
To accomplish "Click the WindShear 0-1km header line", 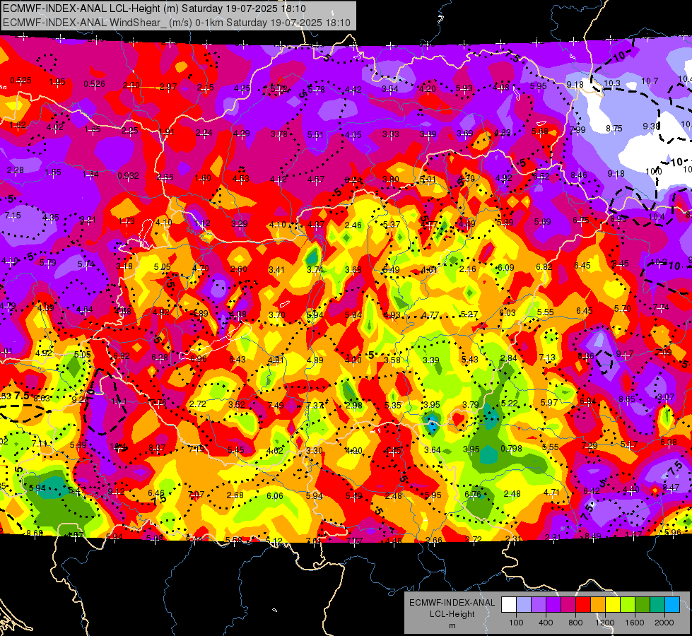I will 177,23.
